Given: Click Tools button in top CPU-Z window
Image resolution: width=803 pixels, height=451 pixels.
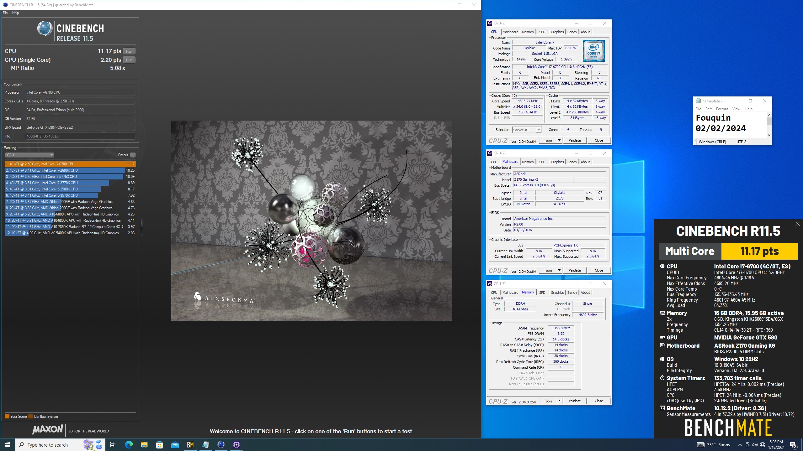Looking at the screenshot, I should pyautogui.click(x=548, y=140).
